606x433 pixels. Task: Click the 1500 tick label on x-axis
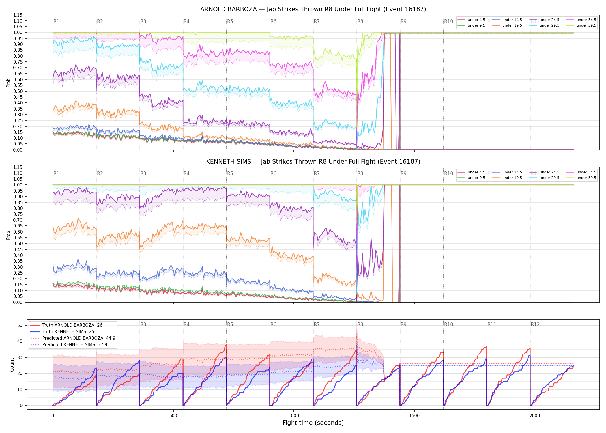[x=414, y=415]
